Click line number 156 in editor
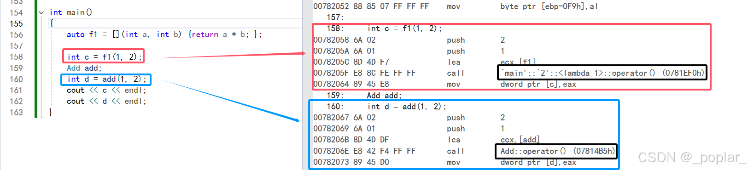 pyautogui.click(x=16, y=34)
